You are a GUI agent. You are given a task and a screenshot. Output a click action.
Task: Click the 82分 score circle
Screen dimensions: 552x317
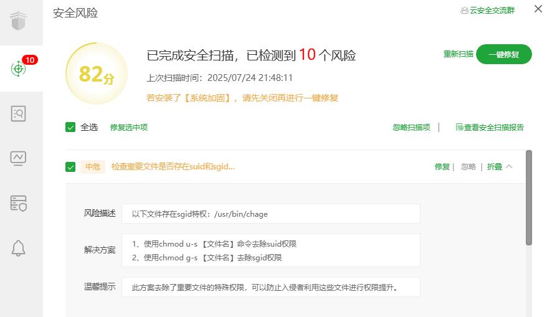point(97,73)
